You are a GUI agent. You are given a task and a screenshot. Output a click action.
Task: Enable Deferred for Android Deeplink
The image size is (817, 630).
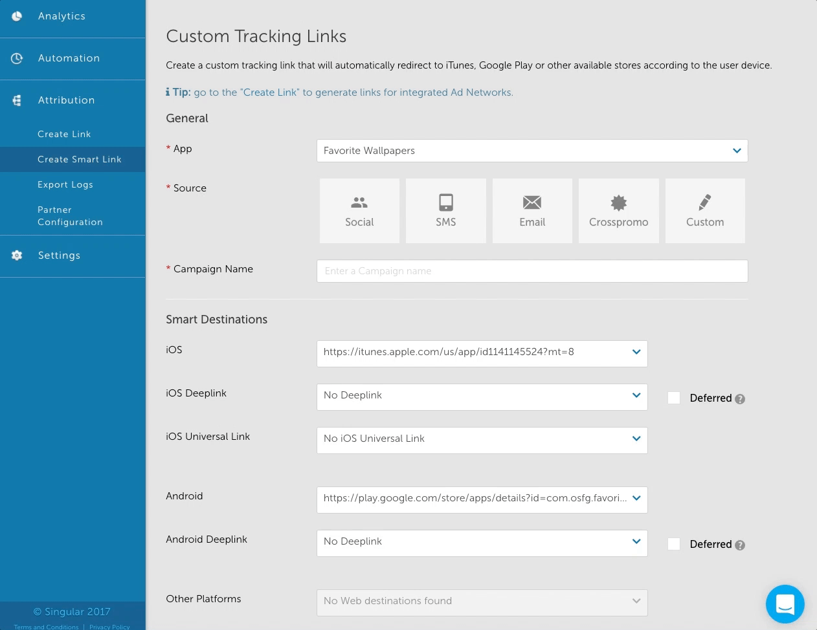[x=674, y=545]
